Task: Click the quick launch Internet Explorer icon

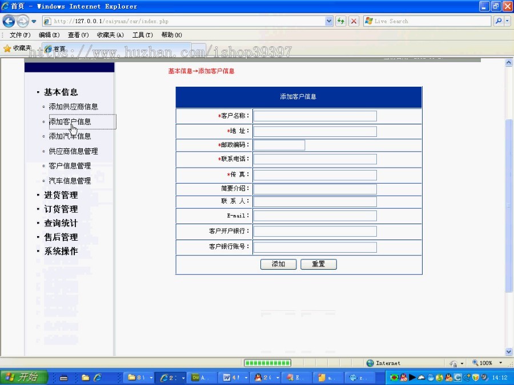Action: [97, 378]
